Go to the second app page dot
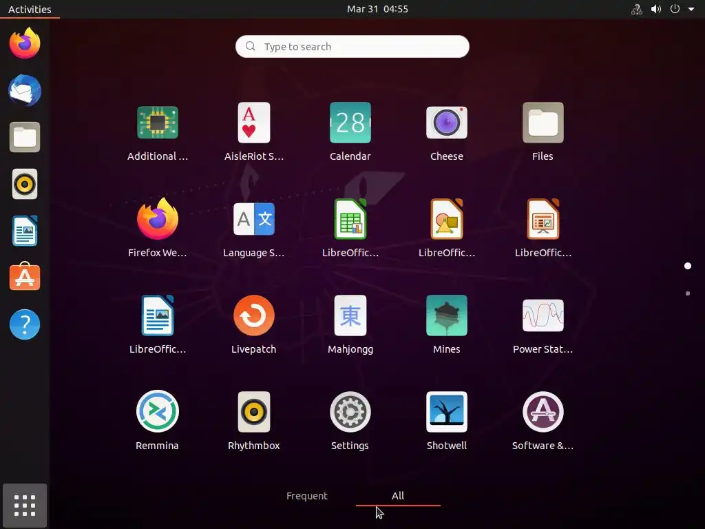This screenshot has height=529, width=705. coord(688,293)
